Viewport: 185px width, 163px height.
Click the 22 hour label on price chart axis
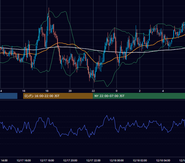point(93,91)
